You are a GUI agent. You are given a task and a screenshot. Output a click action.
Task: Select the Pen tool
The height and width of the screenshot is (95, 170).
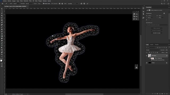coord(2,43)
